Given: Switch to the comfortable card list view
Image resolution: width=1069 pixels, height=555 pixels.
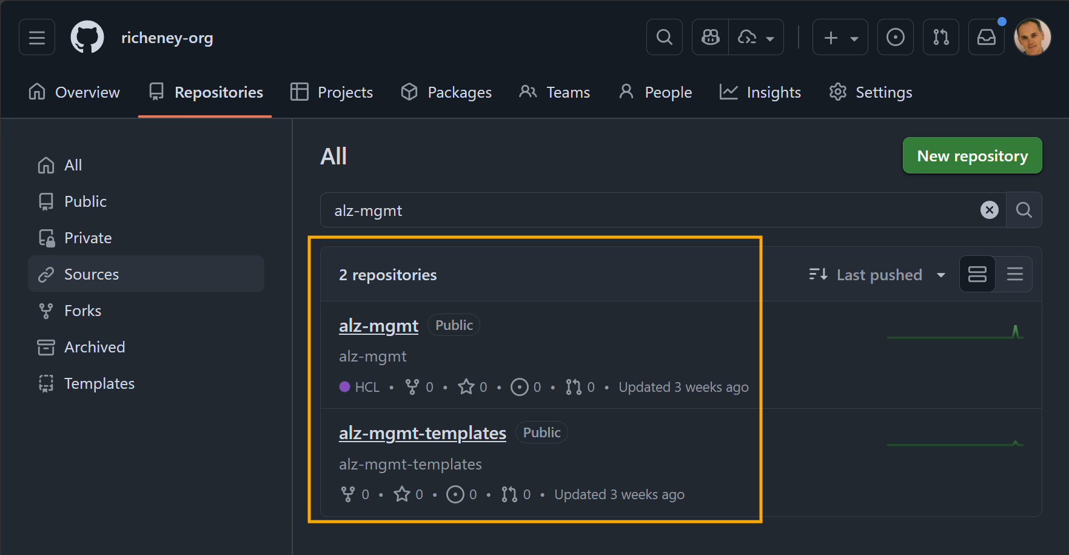Looking at the screenshot, I should pyautogui.click(x=977, y=274).
